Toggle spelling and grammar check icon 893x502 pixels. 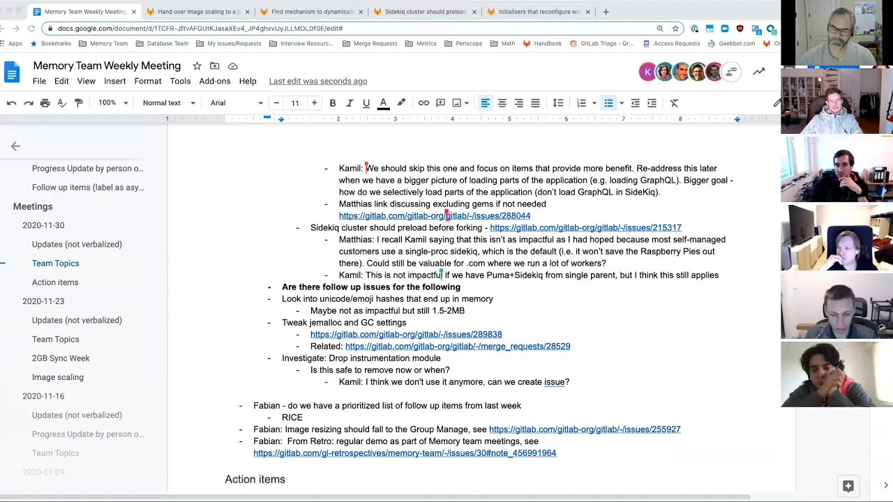click(61, 103)
